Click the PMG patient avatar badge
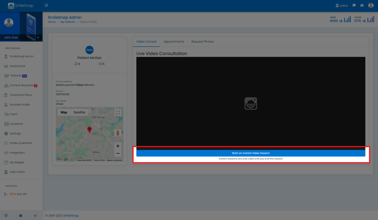Viewport: 378px width, 220px height. (90, 50)
